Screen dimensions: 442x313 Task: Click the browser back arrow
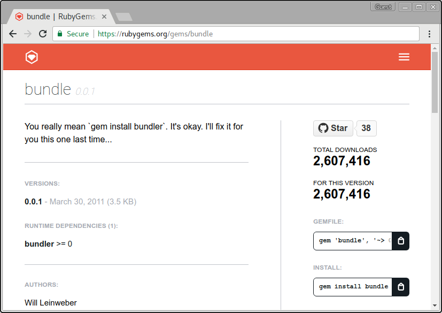click(x=13, y=34)
